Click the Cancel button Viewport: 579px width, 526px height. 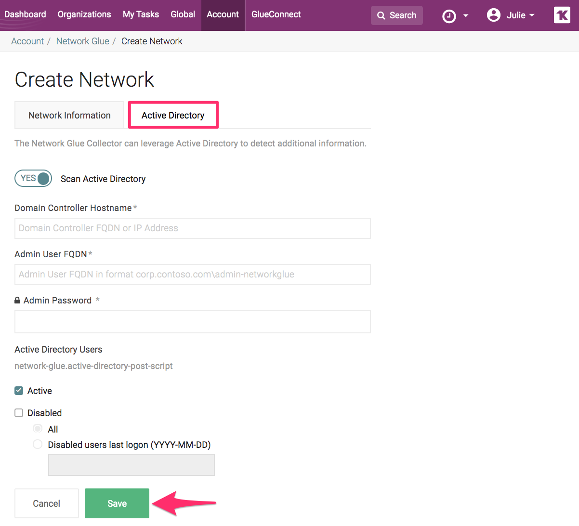coord(47,503)
